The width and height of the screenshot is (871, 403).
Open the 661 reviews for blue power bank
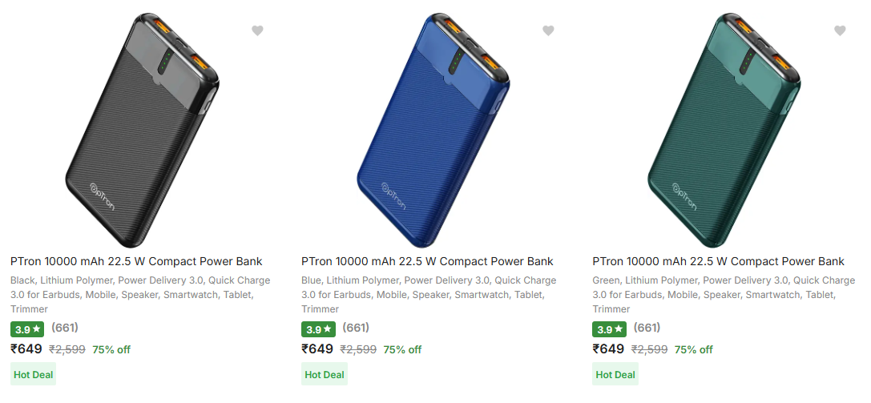coord(356,328)
